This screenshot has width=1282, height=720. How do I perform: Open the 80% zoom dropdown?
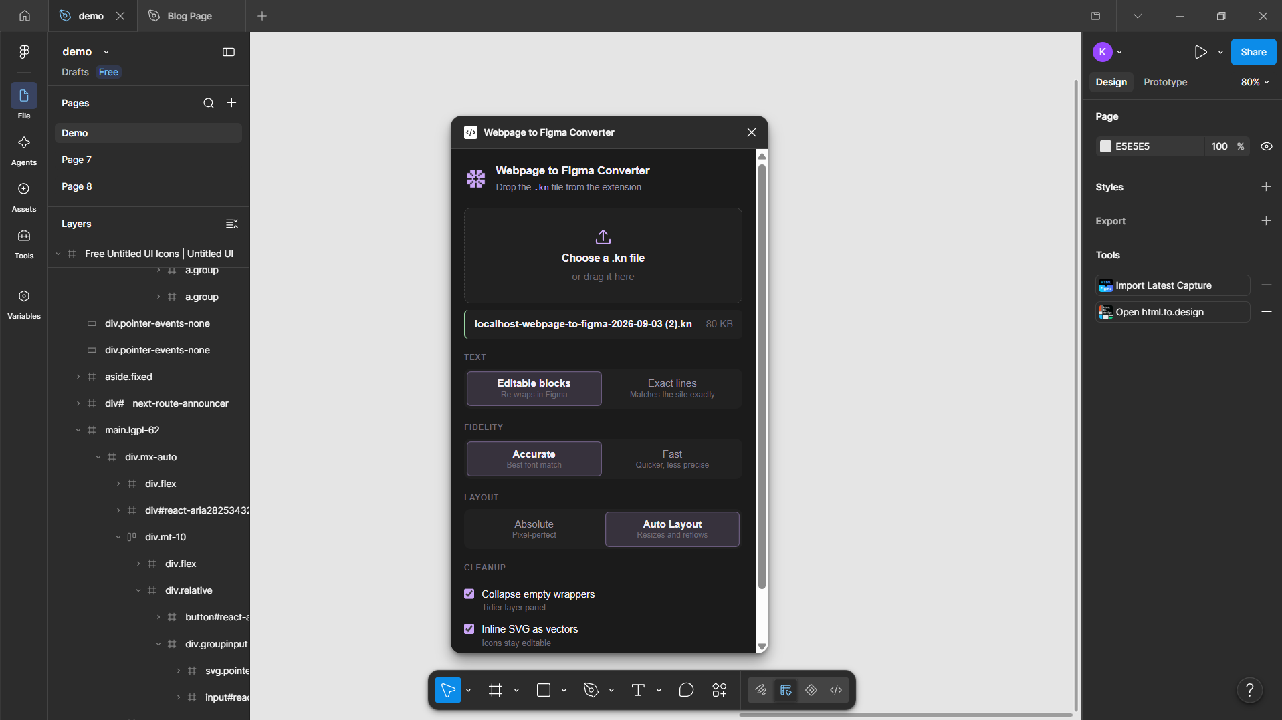1255,82
